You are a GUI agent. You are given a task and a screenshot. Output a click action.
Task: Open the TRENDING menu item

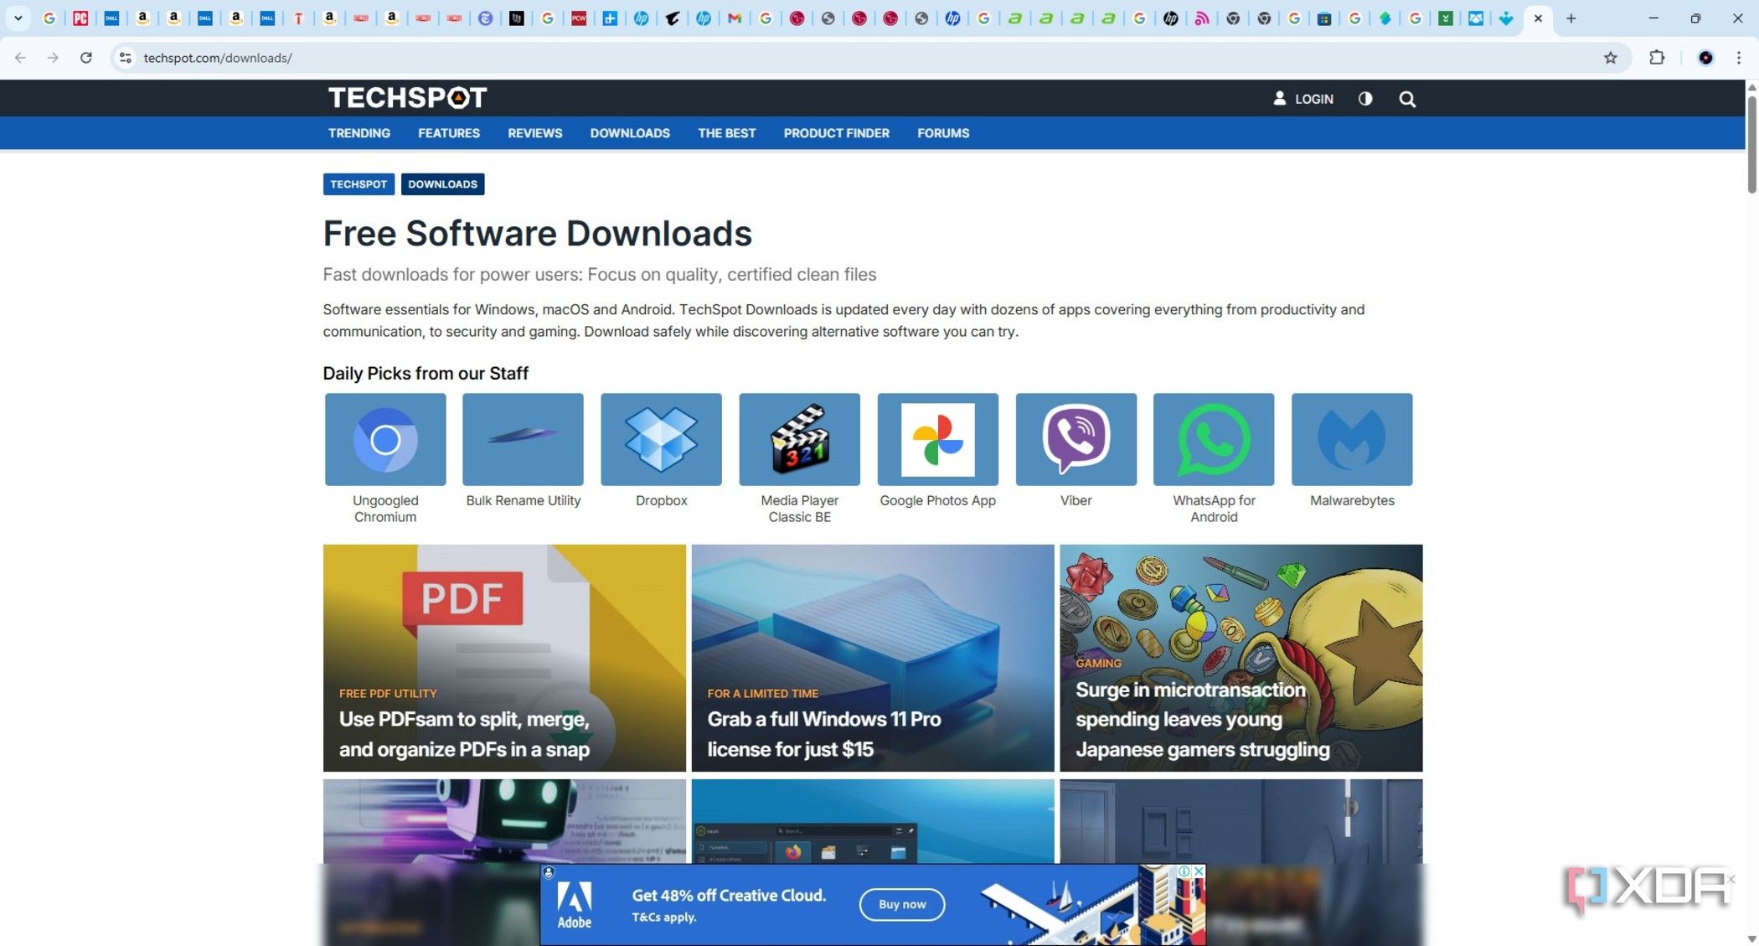(359, 133)
